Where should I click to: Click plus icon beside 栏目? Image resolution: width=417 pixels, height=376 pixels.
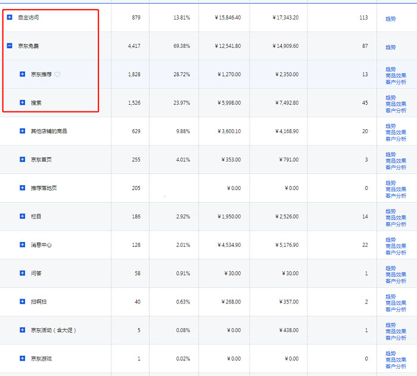tap(22, 216)
